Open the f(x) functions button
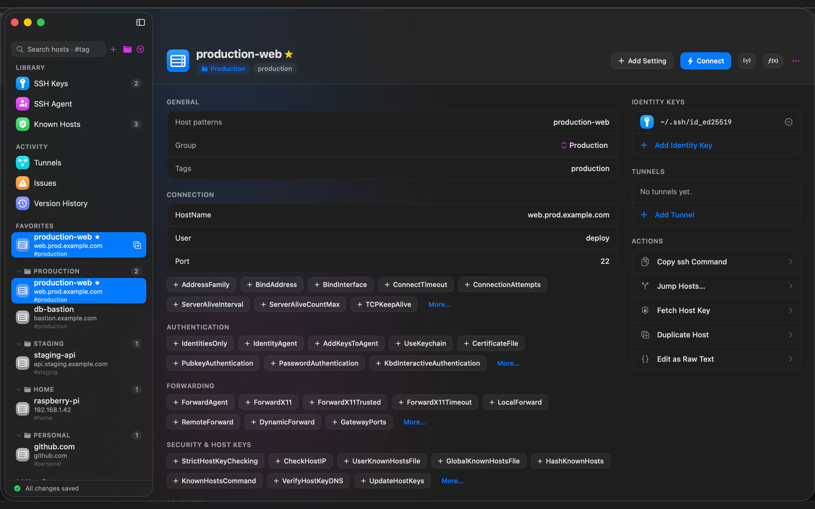Image resolution: width=815 pixels, height=509 pixels. 773,61
